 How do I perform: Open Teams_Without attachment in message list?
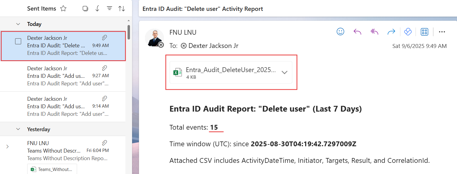pos(52,169)
